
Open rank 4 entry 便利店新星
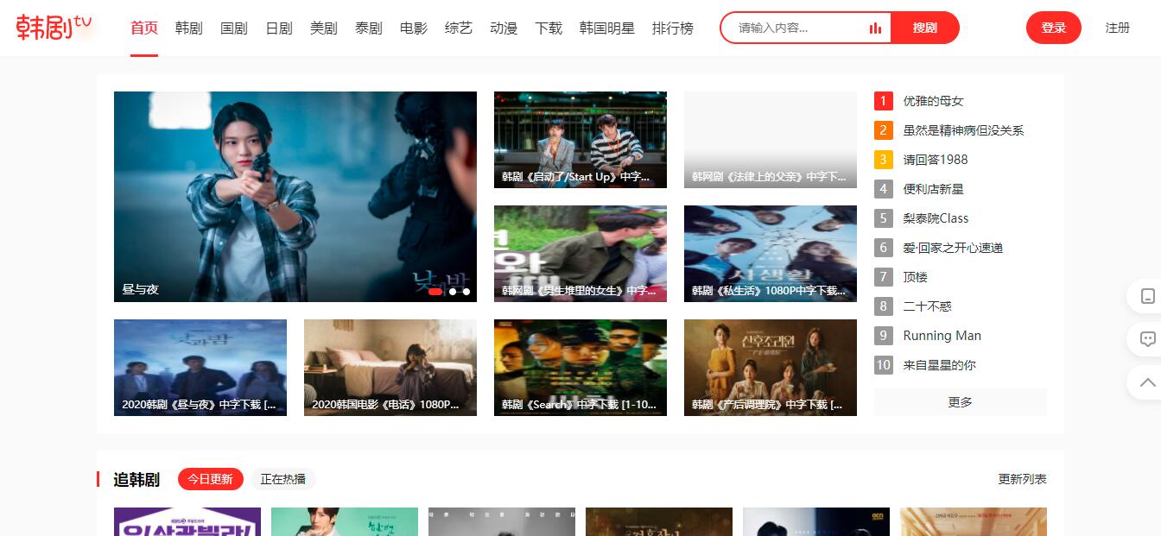point(933,189)
